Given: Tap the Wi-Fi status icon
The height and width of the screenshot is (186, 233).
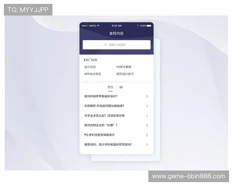Looking at the screenshot, I should [x=98, y=26].
